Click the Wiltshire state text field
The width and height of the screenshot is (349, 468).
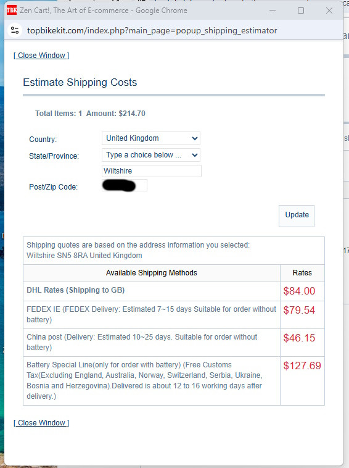tap(152, 171)
